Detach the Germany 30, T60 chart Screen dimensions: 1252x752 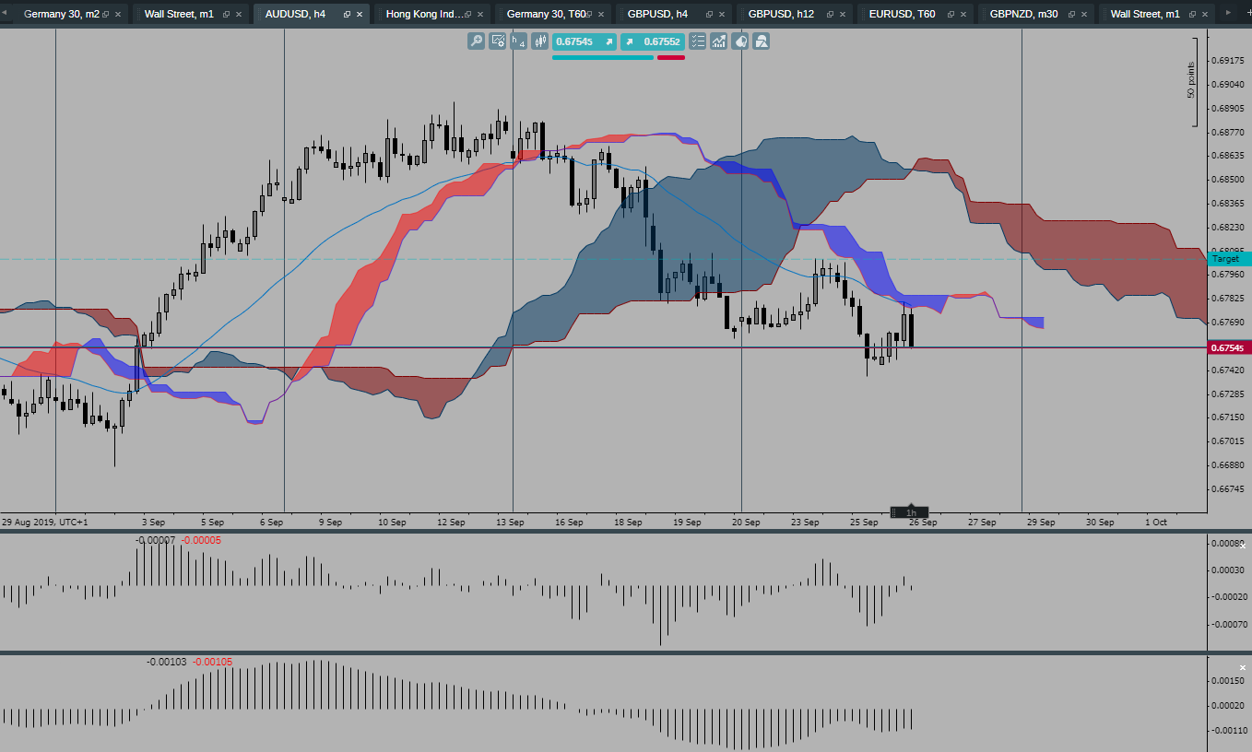589,15
